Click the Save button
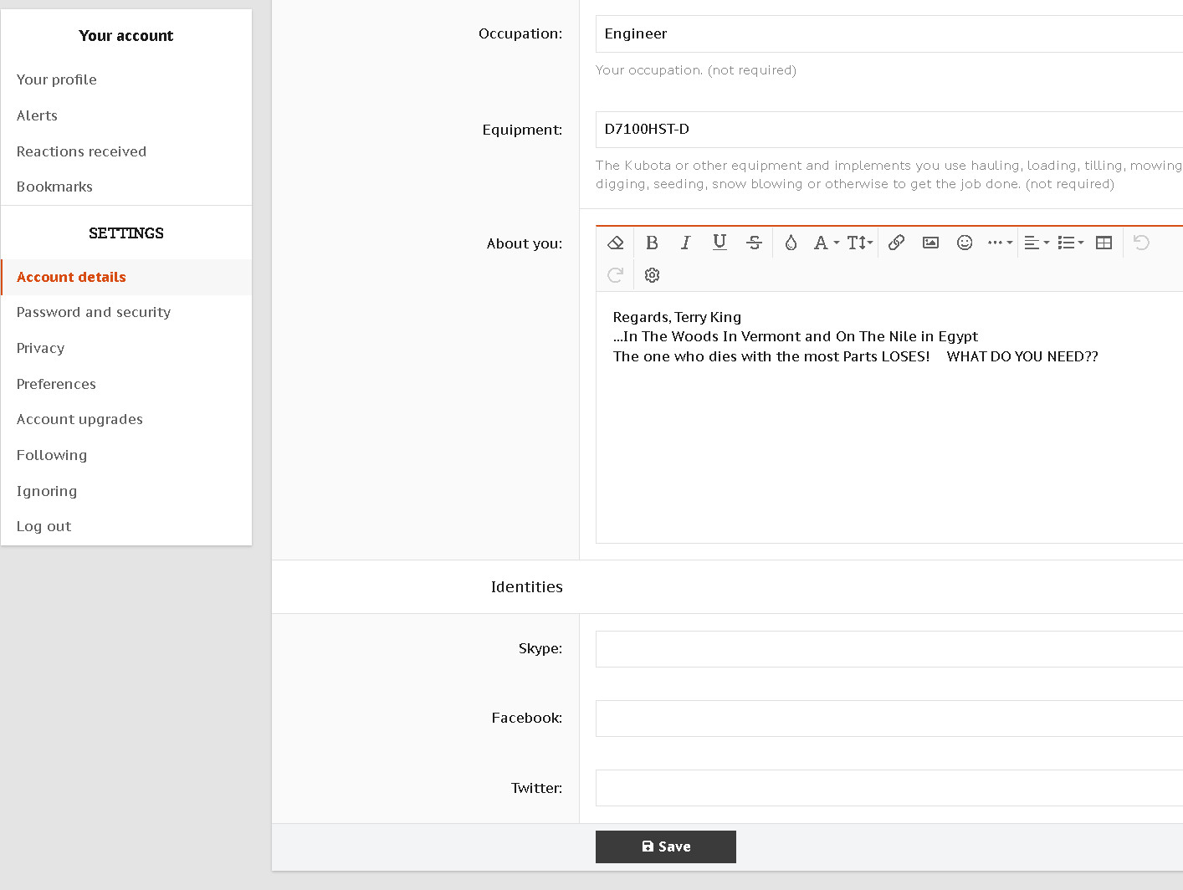Viewport: 1183px width, 890px height. point(666,847)
